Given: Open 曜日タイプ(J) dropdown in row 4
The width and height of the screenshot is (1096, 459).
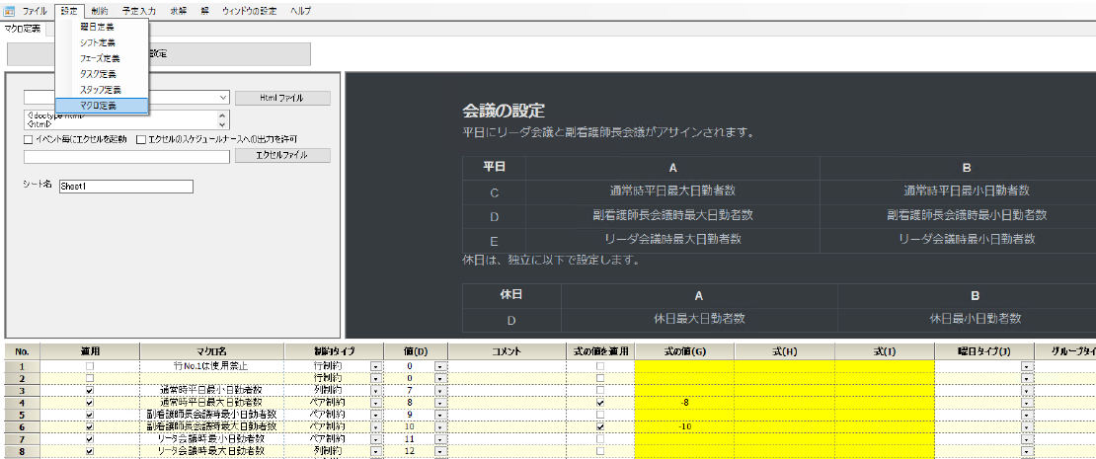Looking at the screenshot, I should pos(1026,403).
